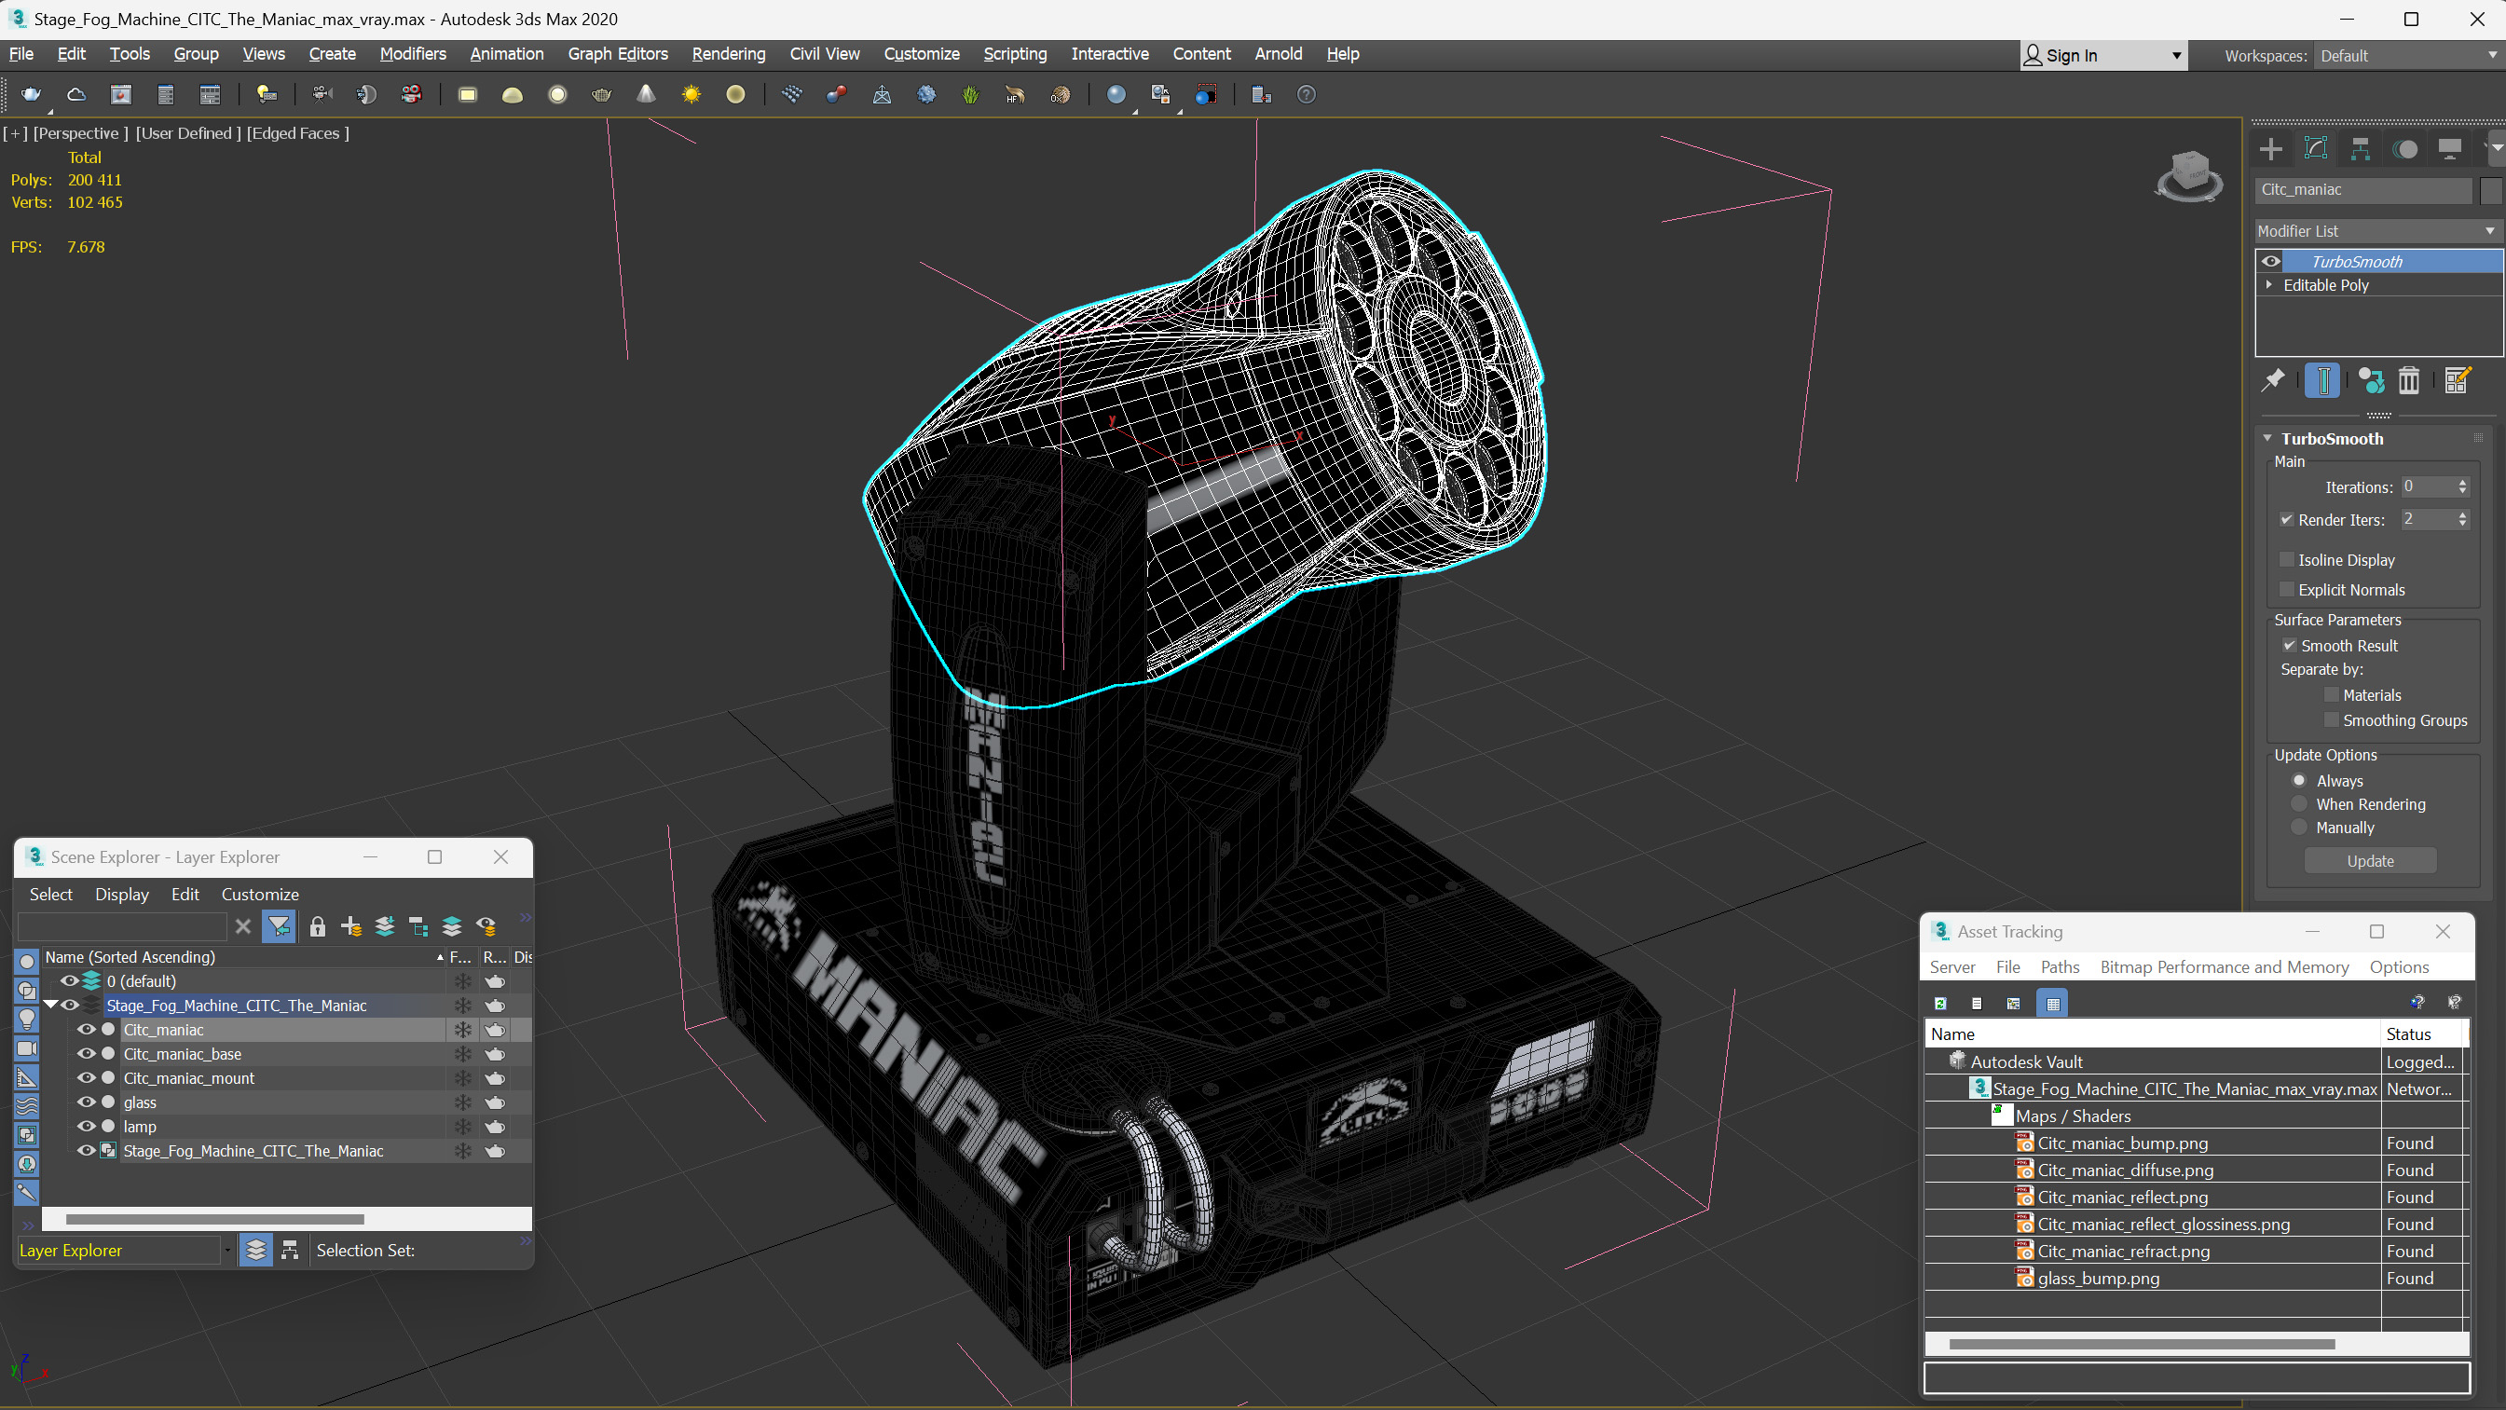
Task: Open Bitmap Performance and Memory menu
Action: [2224, 966]
